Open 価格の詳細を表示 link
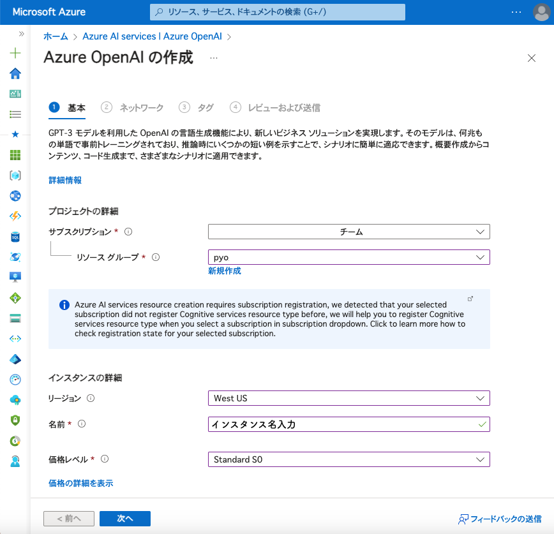The height and width of the screenshot is (534, 554). (81, 483)
